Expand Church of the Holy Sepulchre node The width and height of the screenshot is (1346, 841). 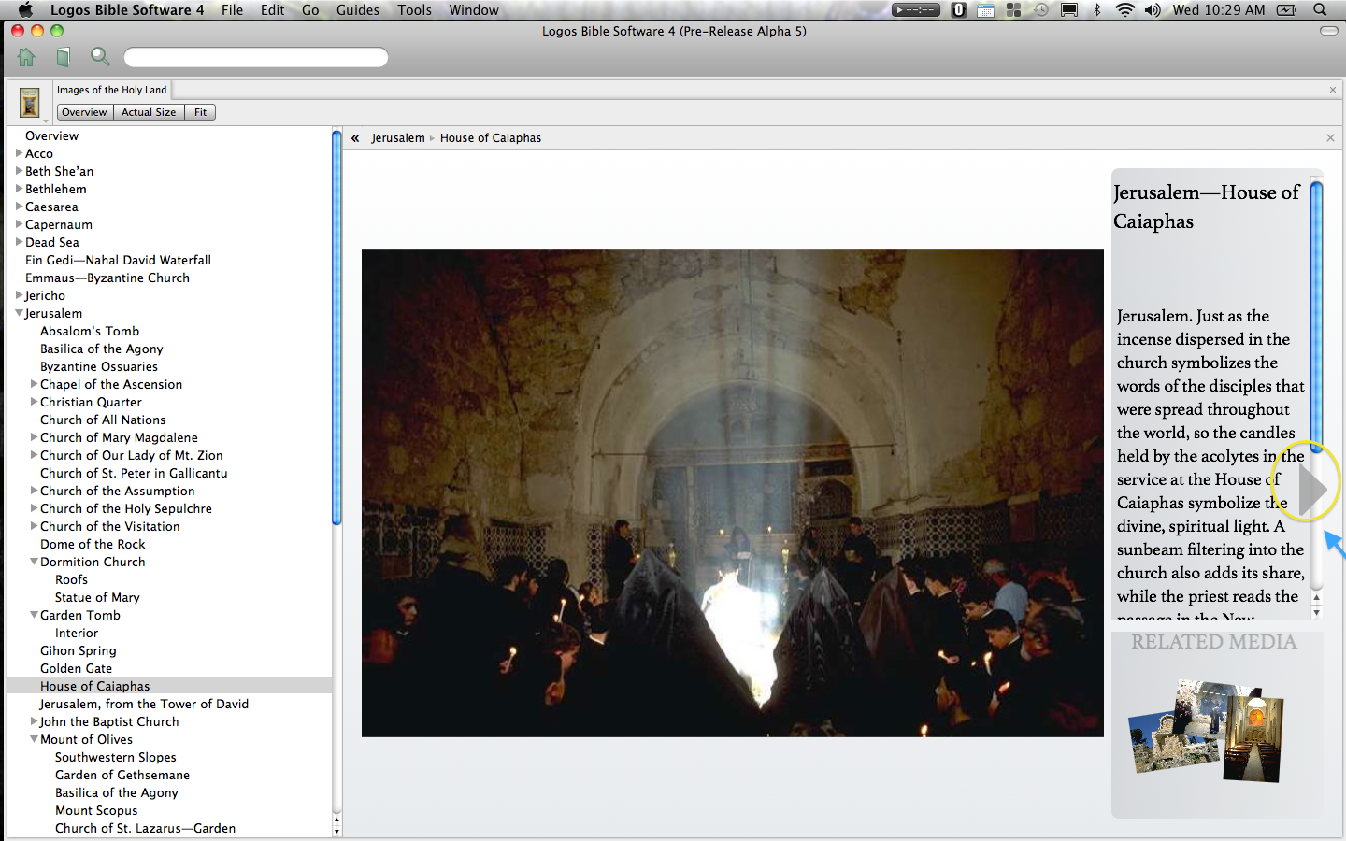[34, 508]
